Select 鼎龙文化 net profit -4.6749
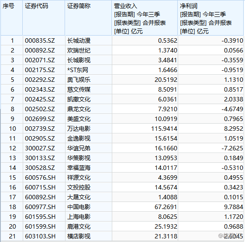This screenshot has height=242, width=245. coord(211,109)
